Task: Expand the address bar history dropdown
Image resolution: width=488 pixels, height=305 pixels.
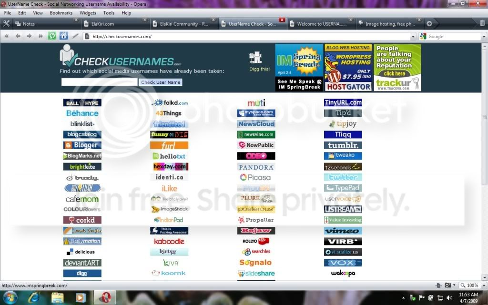Action: coord(413,36)
